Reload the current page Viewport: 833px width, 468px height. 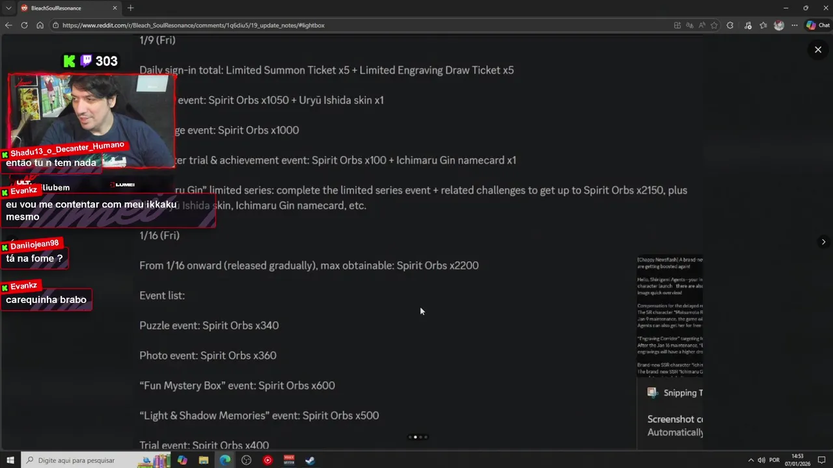pyautogui.click(x=24, y=25)
